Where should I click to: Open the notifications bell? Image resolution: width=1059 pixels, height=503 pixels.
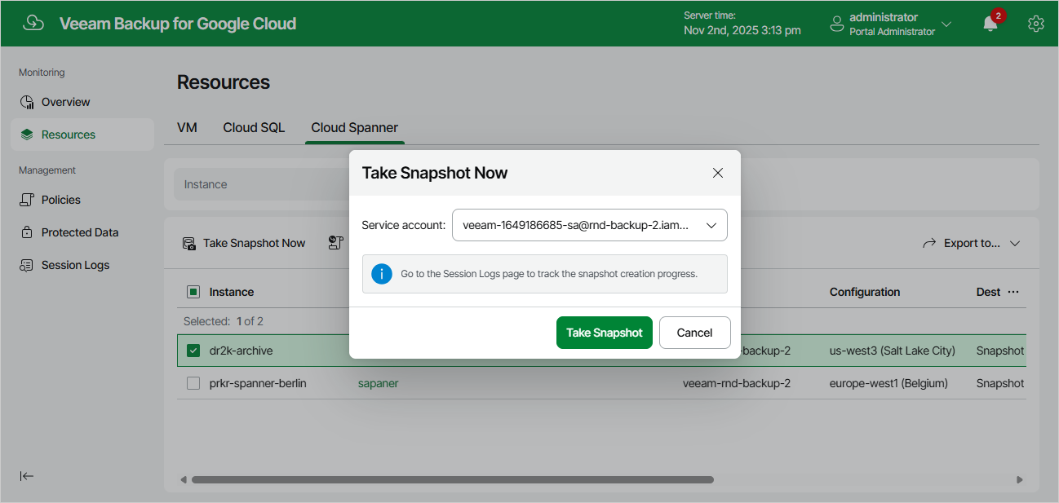click(x=990, y=24)
